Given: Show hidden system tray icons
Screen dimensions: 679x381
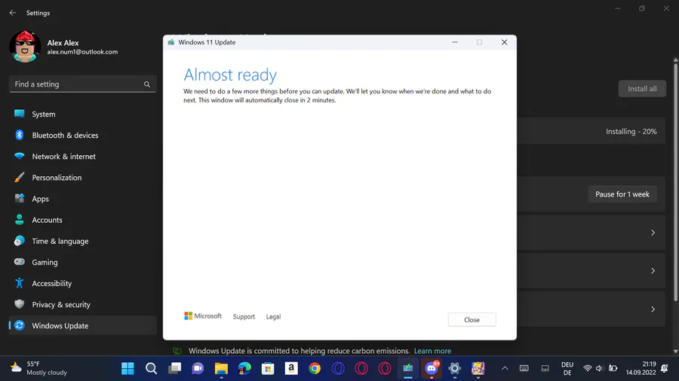Looking at the screenshot, I should coord(505,368).
